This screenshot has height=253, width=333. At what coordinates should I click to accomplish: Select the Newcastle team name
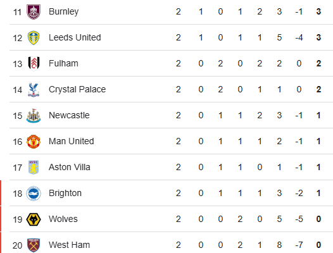pyautogui.click(x=69, y=115)
